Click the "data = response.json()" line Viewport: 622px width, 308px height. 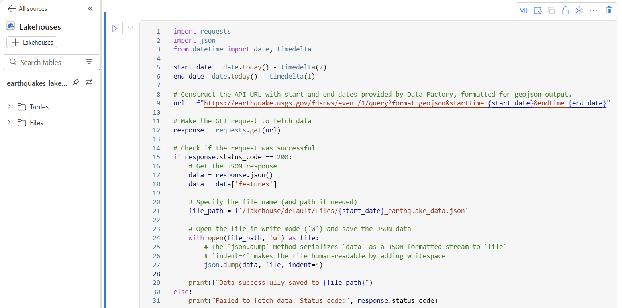coord(231,175)
